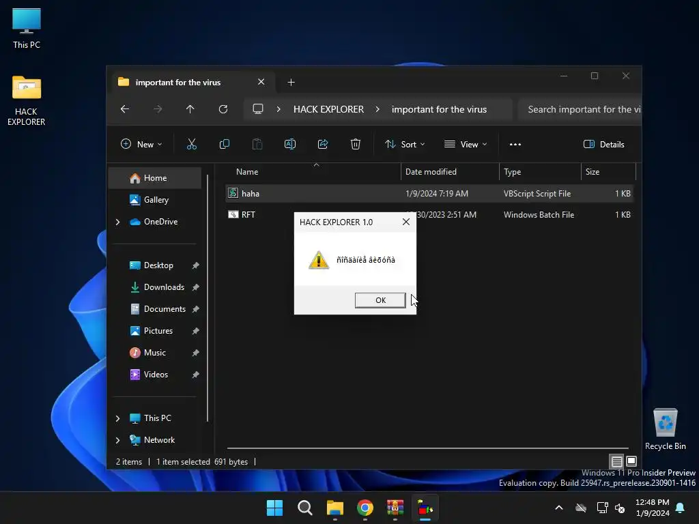Expand chevron after HACK EXPLORER breadcrumb
This screenshot has width=699, height=524.
tap(377, 109)
